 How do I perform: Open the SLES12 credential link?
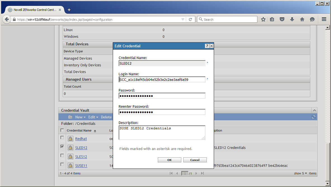81,156
